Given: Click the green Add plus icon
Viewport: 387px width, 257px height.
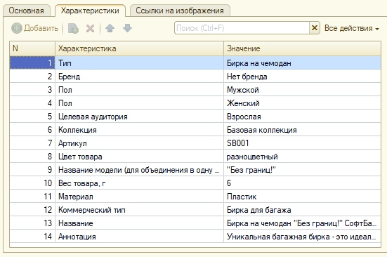Looking at the screenshot, I should pyautogui.click(x=17, y=28).
